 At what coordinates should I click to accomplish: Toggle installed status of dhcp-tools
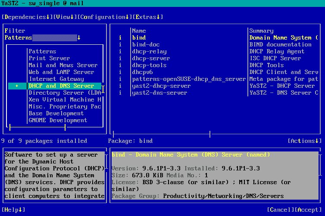[x=120, y=65]
